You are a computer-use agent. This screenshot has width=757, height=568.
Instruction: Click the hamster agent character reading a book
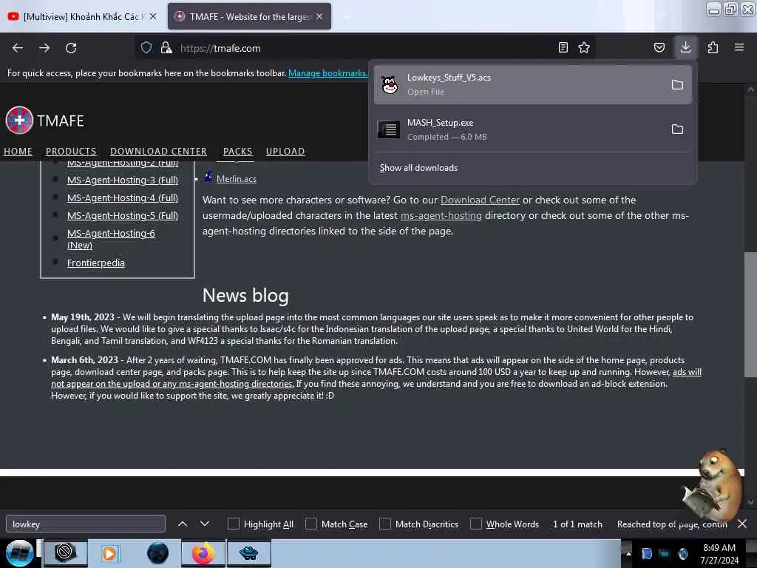[x=712, y=485]
